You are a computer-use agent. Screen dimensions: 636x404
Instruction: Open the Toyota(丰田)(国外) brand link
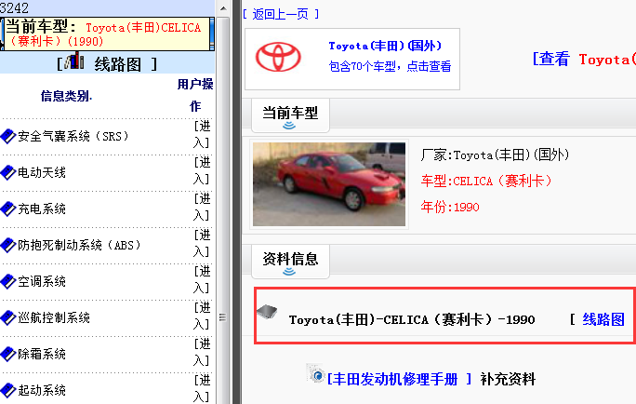[385, 46]
